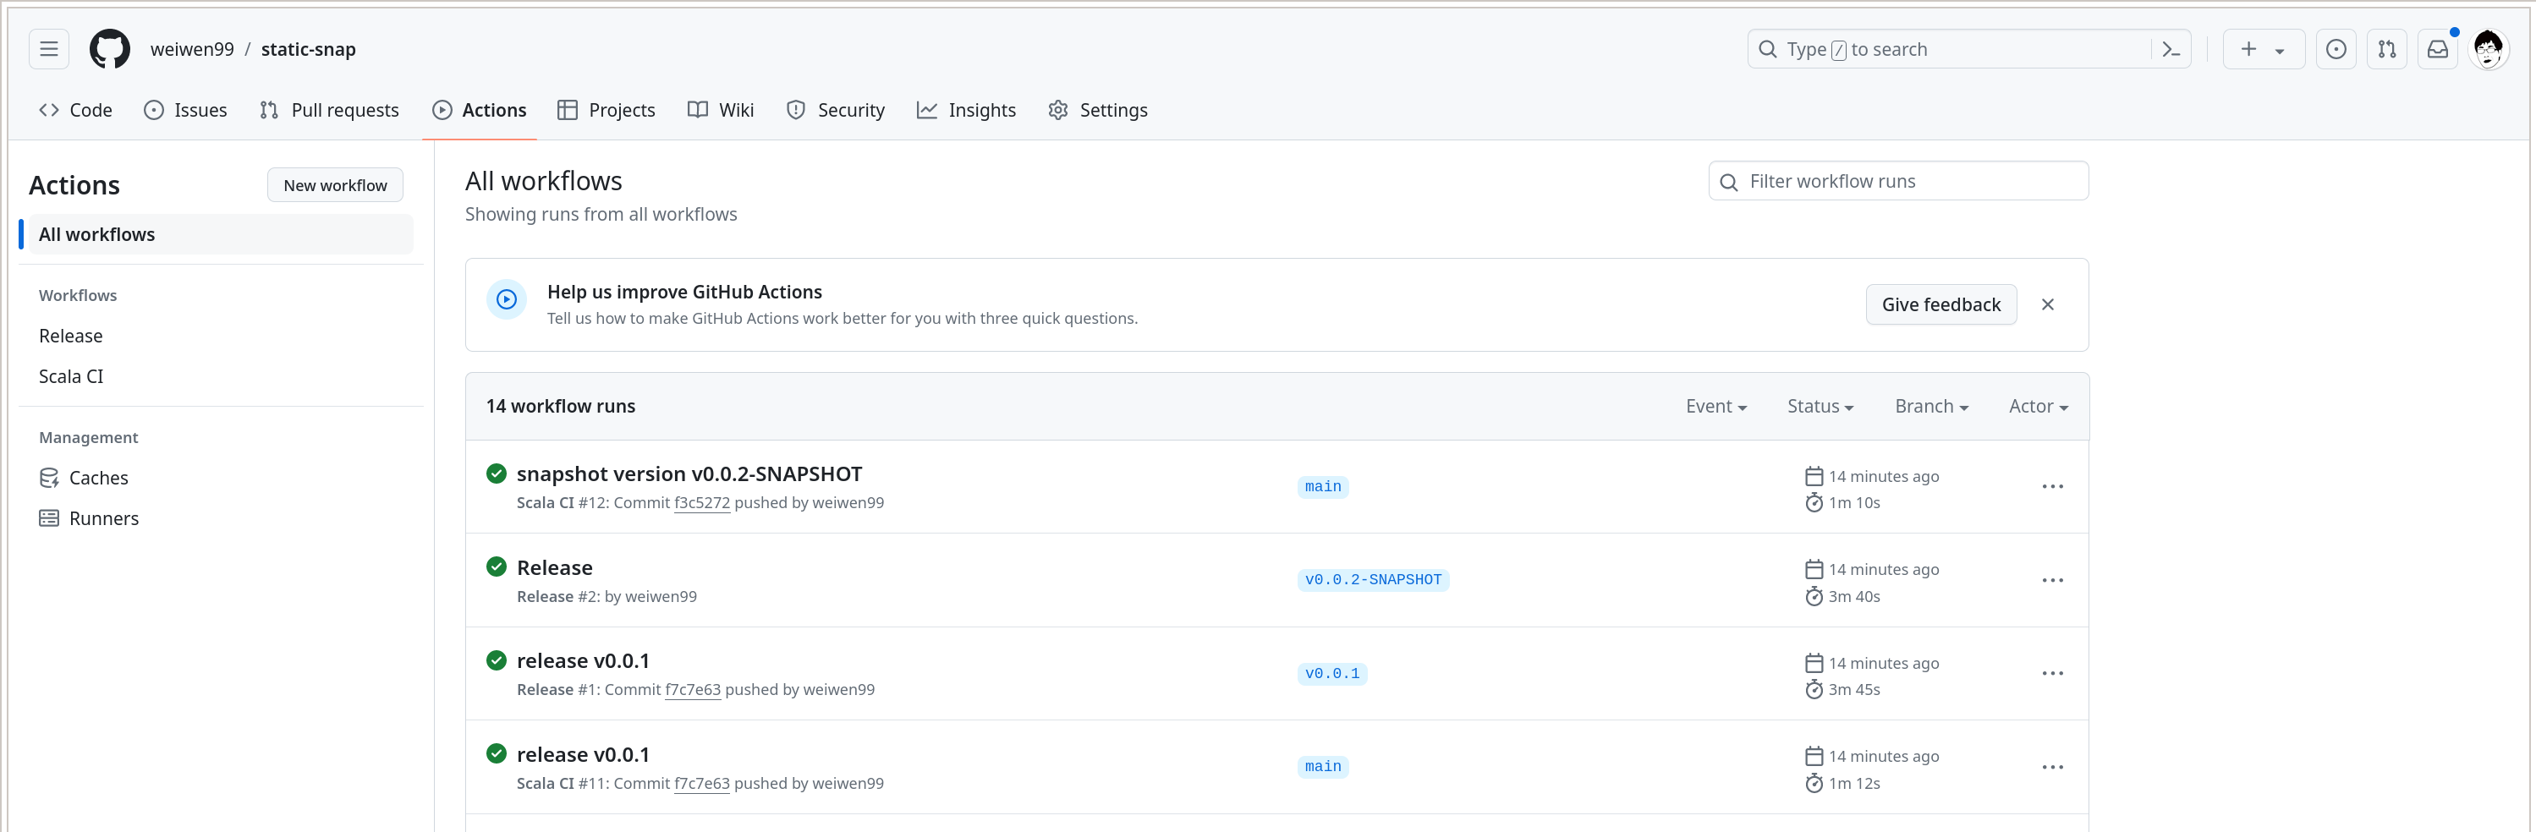Dismiss the GitHub Actions feedback banner
Screen dimensions: 2536x832
[x=2048, y=305]
